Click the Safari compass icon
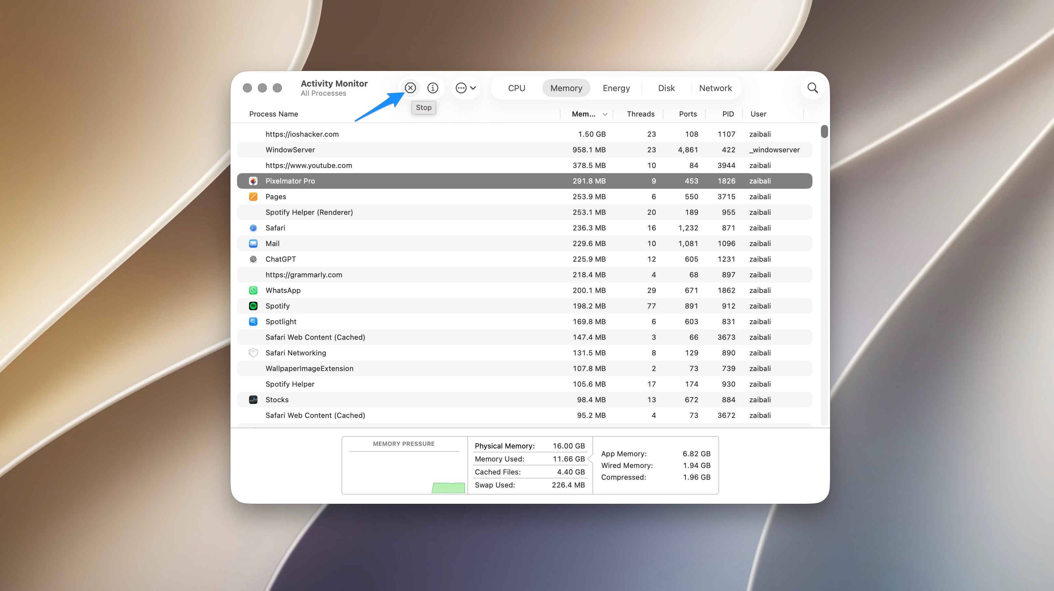This screenshot has height=591, width=1054. tap(253, 228)
